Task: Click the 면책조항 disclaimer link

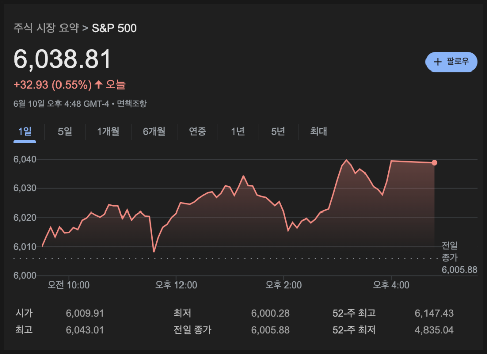Action: 132,104
